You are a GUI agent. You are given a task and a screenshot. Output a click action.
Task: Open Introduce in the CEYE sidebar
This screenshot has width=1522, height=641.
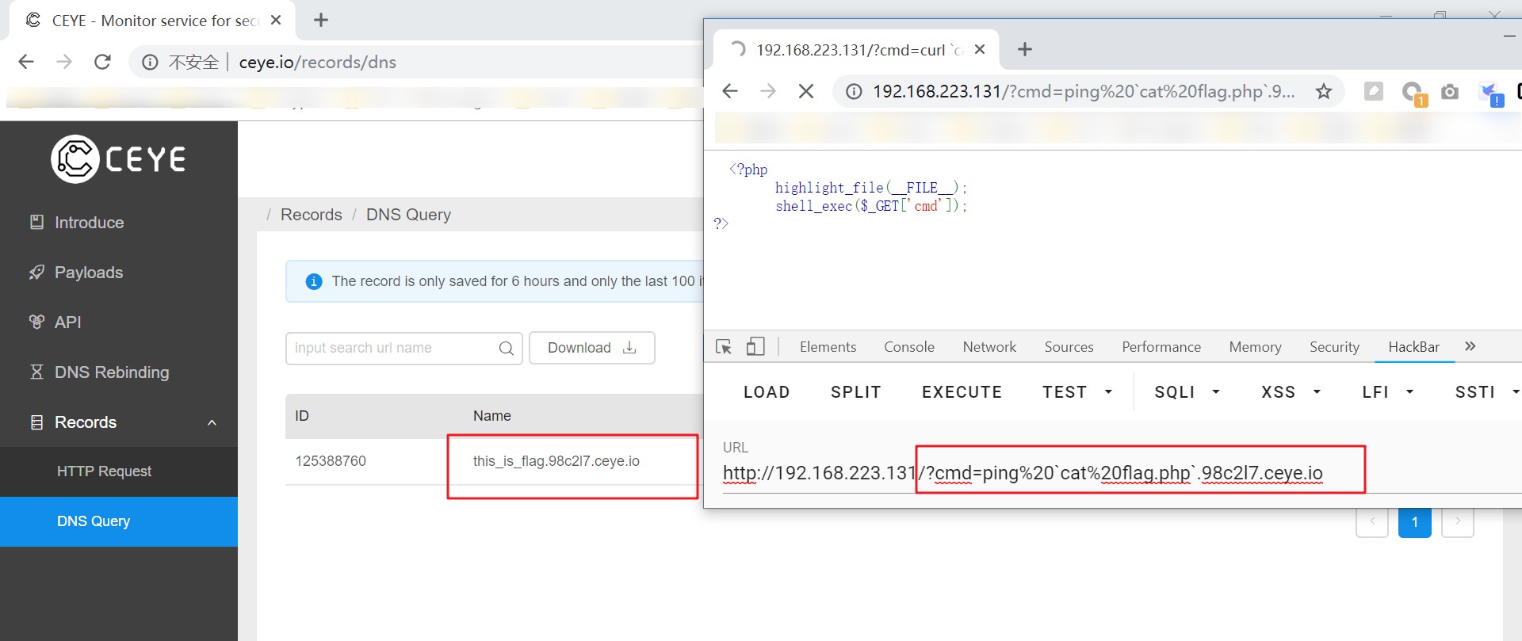coord(119,223)
